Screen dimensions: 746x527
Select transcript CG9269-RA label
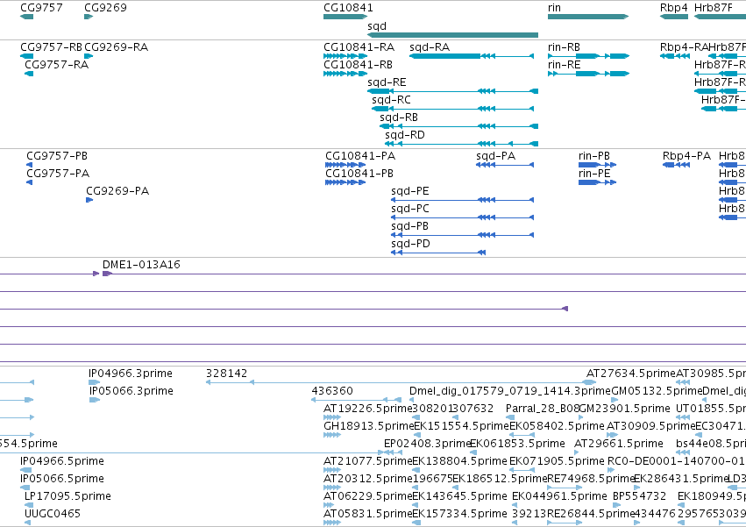(x=116, y=47)
